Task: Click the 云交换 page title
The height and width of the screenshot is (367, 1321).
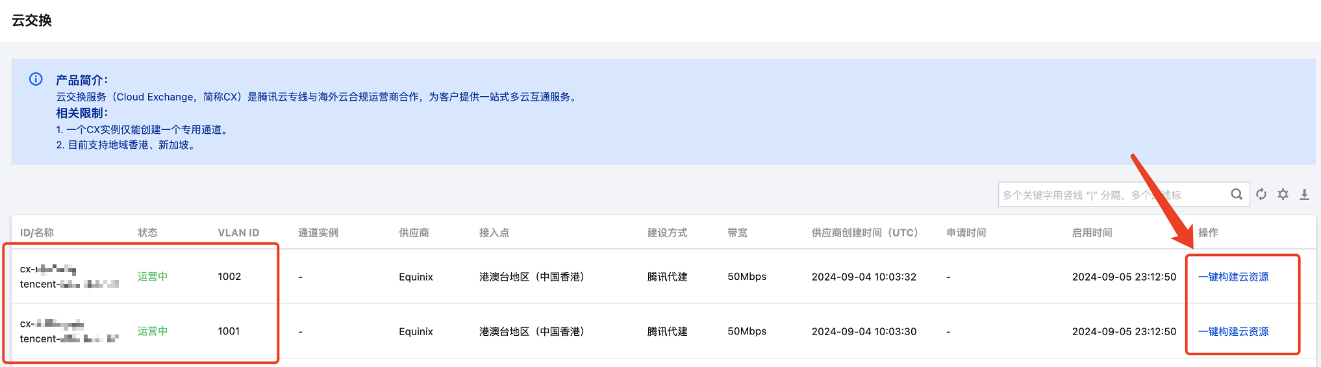Action: point(32,21)
